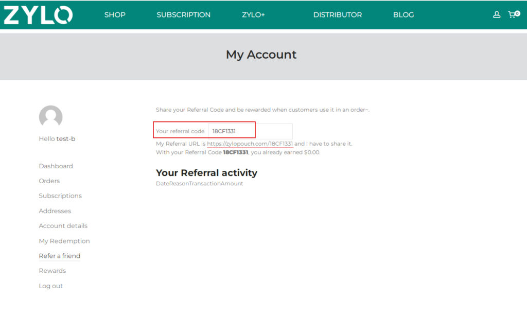Open the BLOG menu item
Image resolution: width=527 pixels, height=315 pixels.
click(x=403, y=15)
